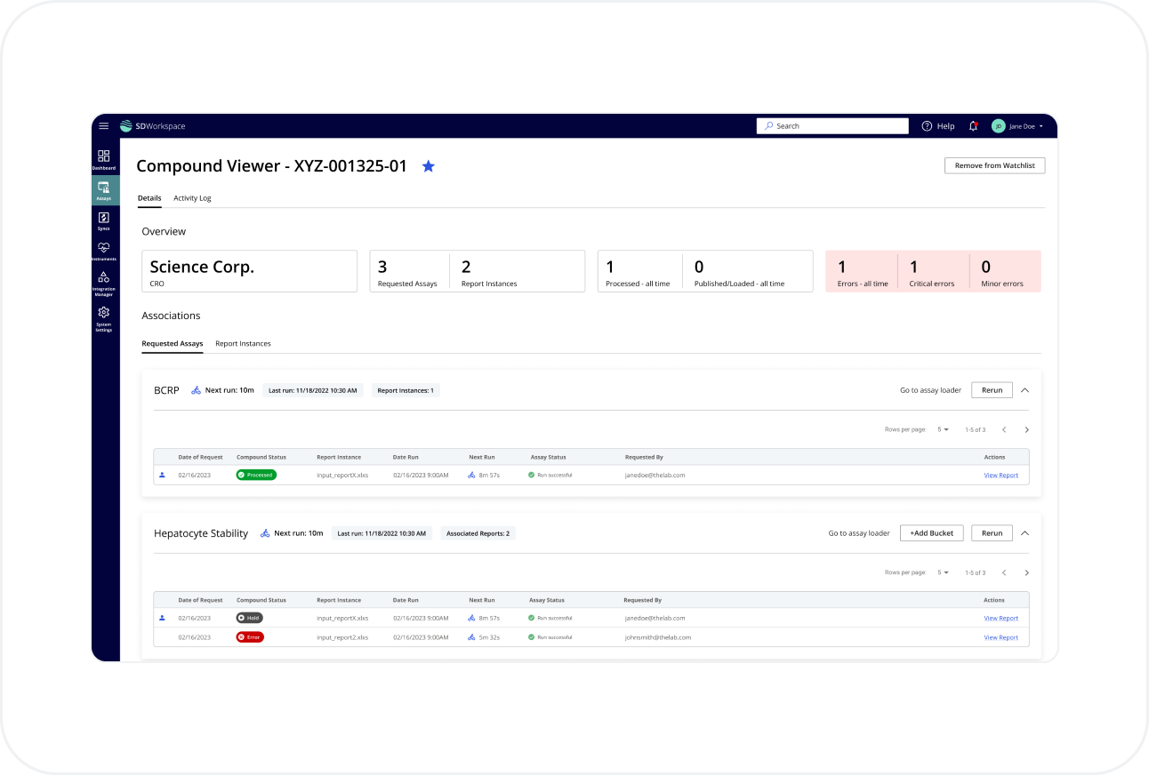Toggle the blue favorite star beside the title

[x=429, y=166]
